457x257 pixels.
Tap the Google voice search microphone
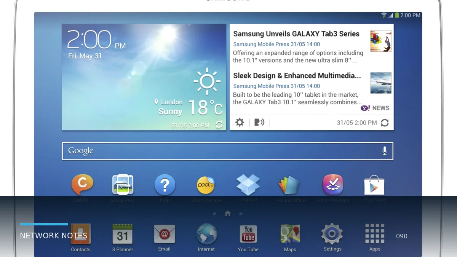385,151
